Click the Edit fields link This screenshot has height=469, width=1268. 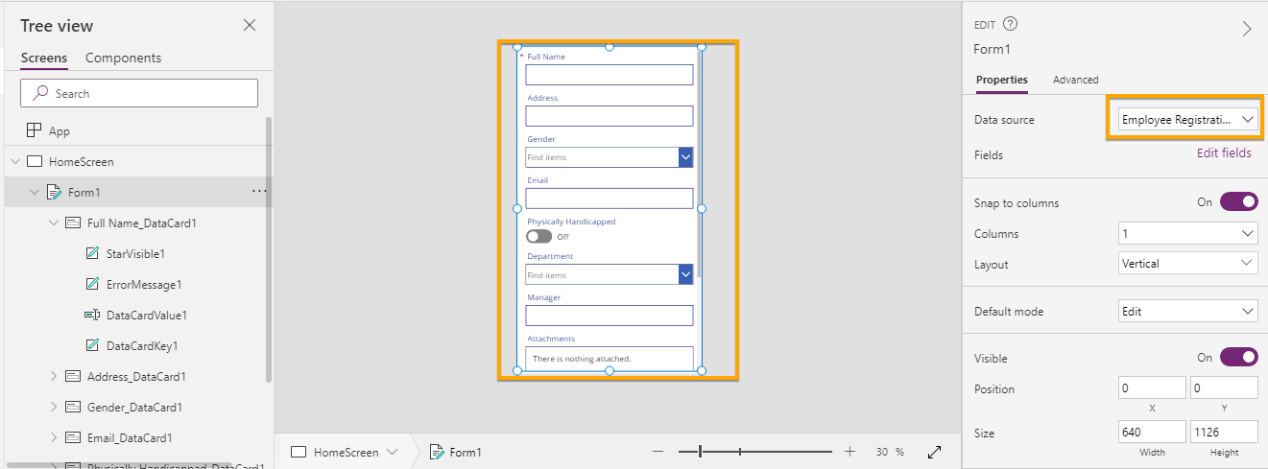coord(1223,153)
